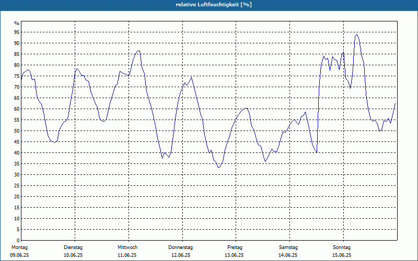
Task: Click the 0 value on the y-axis
Action: click(18, 241)
